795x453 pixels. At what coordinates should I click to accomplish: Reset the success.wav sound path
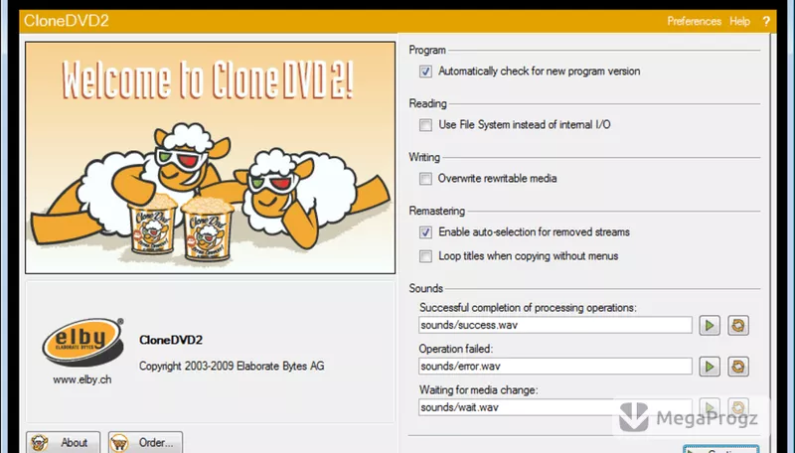738,325
